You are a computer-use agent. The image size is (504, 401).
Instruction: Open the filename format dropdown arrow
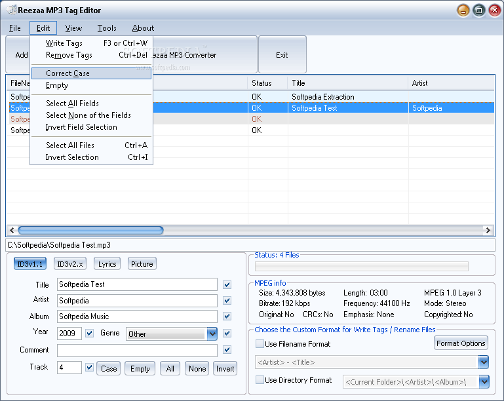484,362
